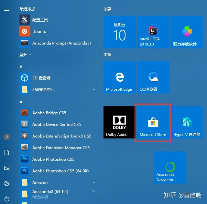
Task: Expand the 展开 recently added list
Action: [x=25, y=55]
